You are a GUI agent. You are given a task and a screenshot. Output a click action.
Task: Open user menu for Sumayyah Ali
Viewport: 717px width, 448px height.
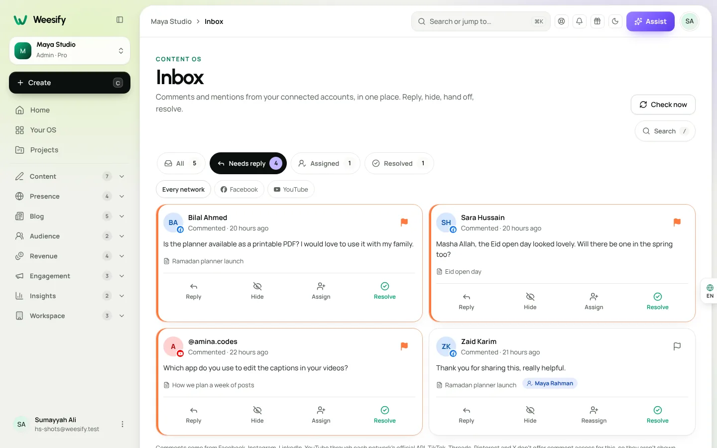[x=122, y=424]
